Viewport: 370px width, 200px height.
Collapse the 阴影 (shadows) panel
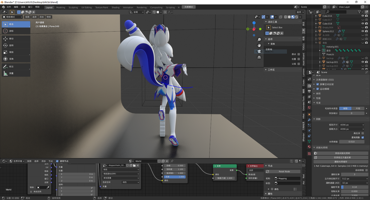pyautogui.click(x=318, y=119)
